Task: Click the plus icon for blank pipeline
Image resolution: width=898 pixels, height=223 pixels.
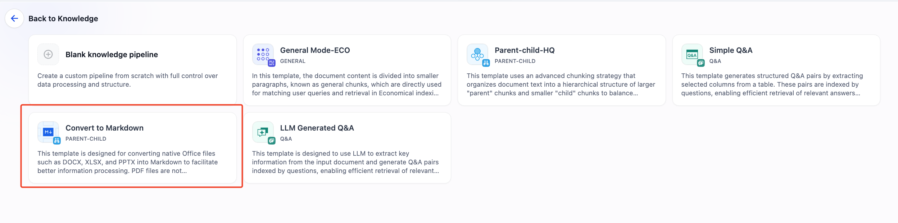Action: coord(48,54)
